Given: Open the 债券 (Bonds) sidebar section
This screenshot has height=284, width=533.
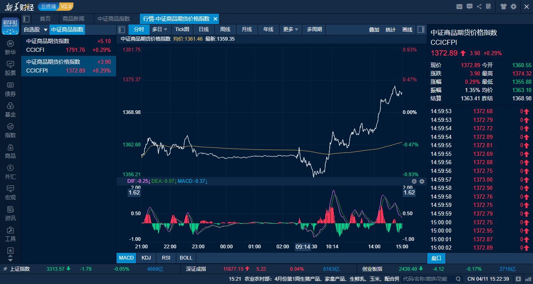Looking at the screenshot, I should coord(10,89).
